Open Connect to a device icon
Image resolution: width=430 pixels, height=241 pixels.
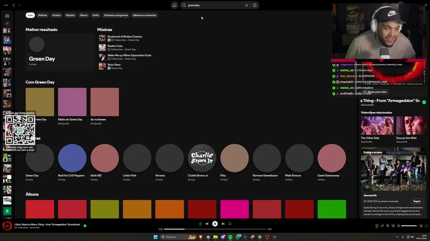click(393, 226)
